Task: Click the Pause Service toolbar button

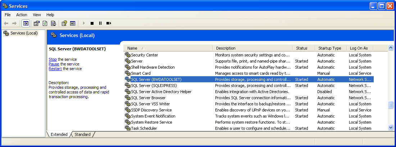Action: (100, 23)
